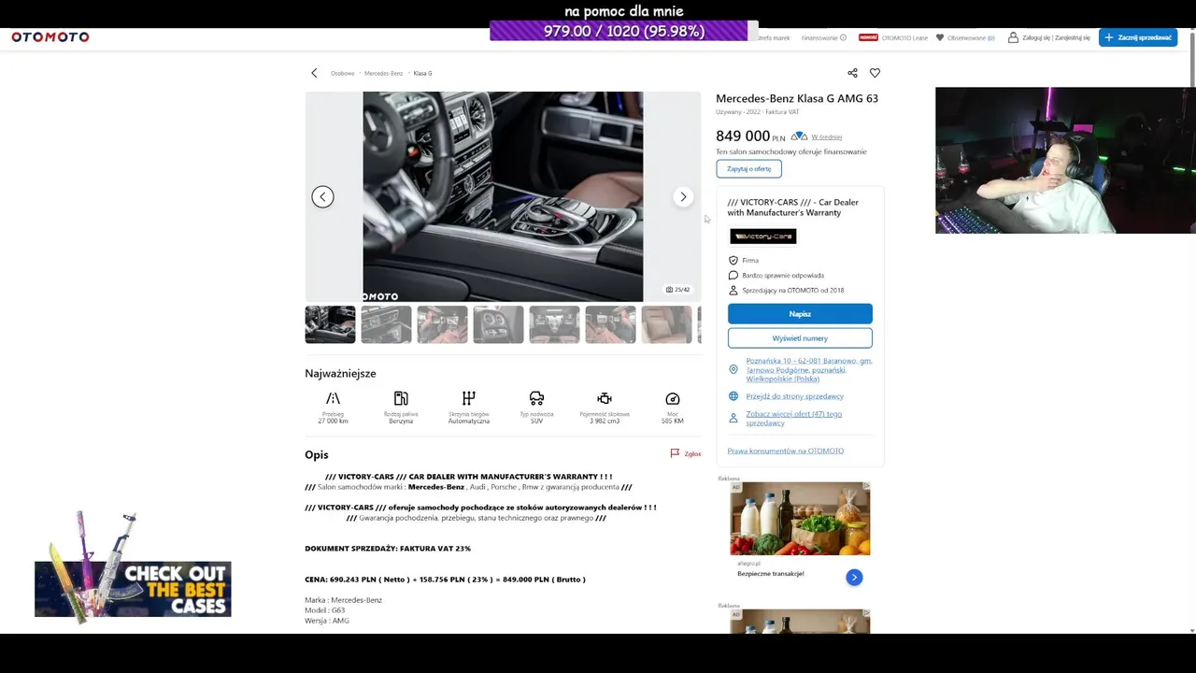Click the '585 KM' power value
1196x673 pixels.
pos(672,421)
